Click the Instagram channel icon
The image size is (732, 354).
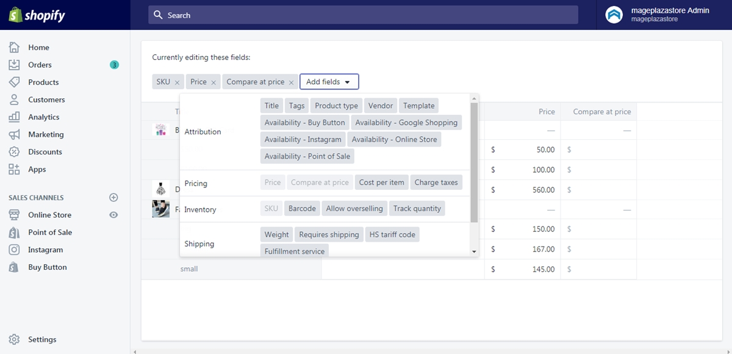(x=14, y=250)
